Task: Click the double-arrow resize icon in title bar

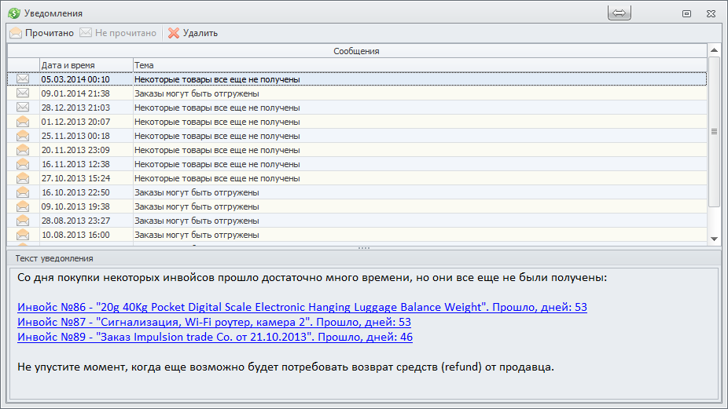Action: (x=620, y=13)
